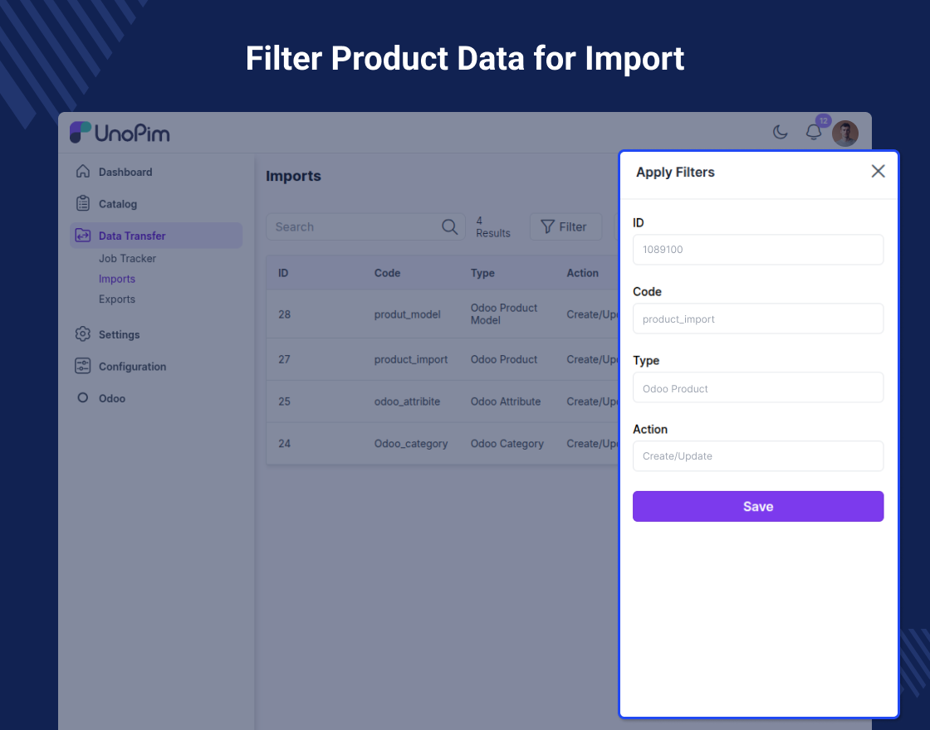Open Exports submenu
The width and height of the screenshot is (930, 730).
point(117,299)
